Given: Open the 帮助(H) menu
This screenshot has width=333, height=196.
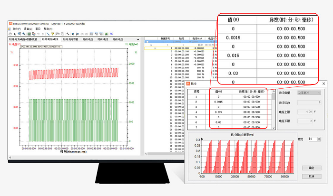Looking at the screenshot, I should (48, 29).
